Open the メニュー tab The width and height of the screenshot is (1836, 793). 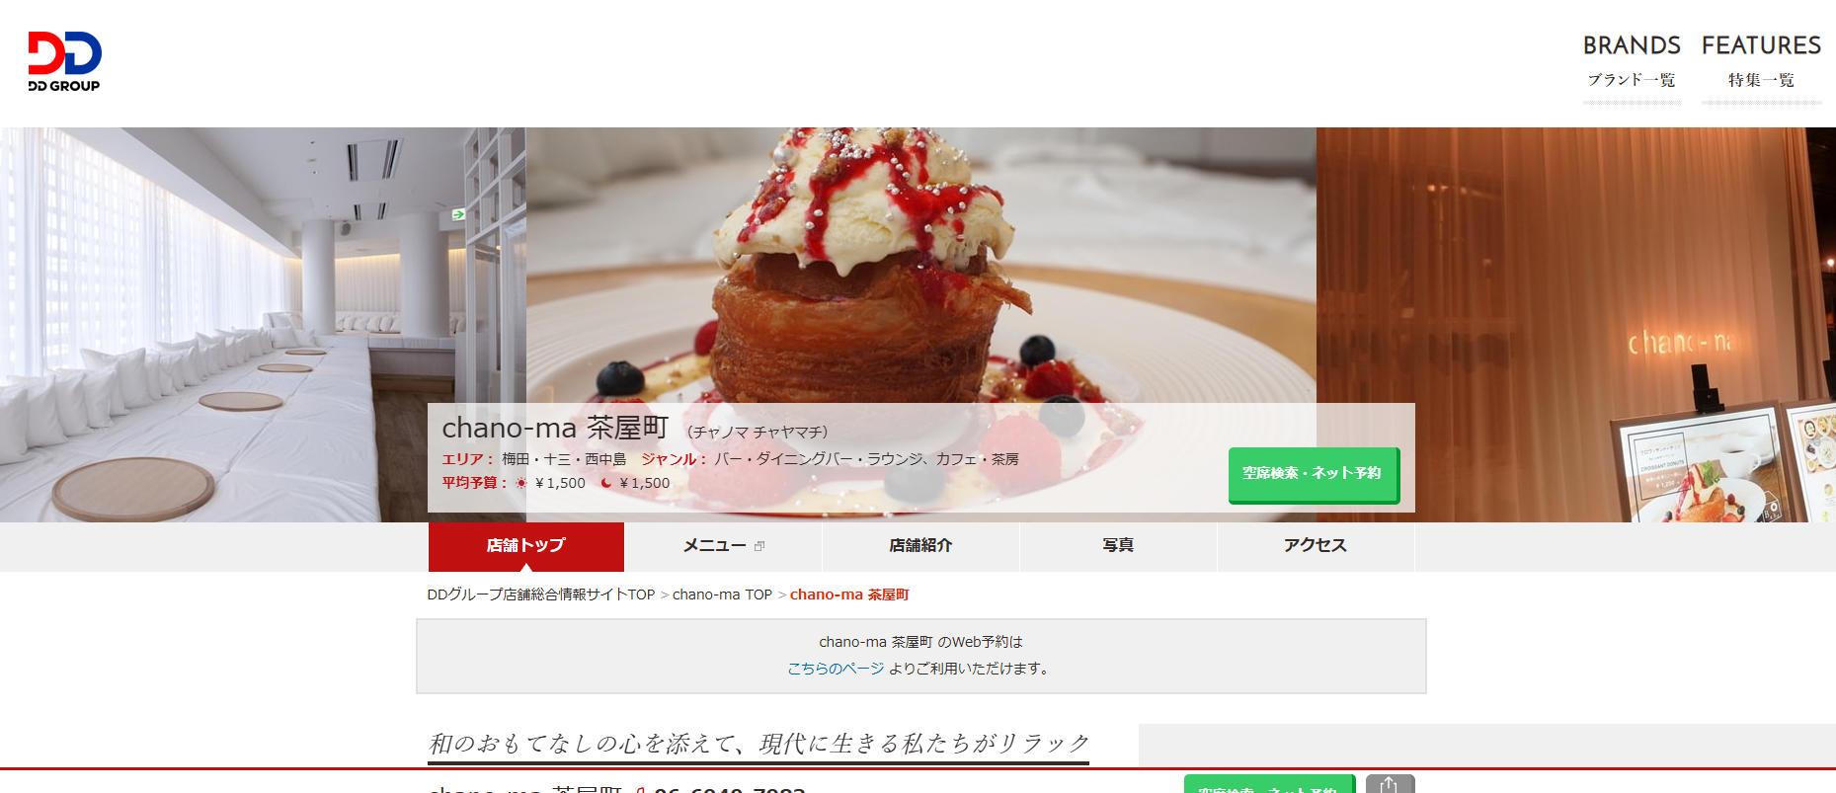[x=723, y=546]
